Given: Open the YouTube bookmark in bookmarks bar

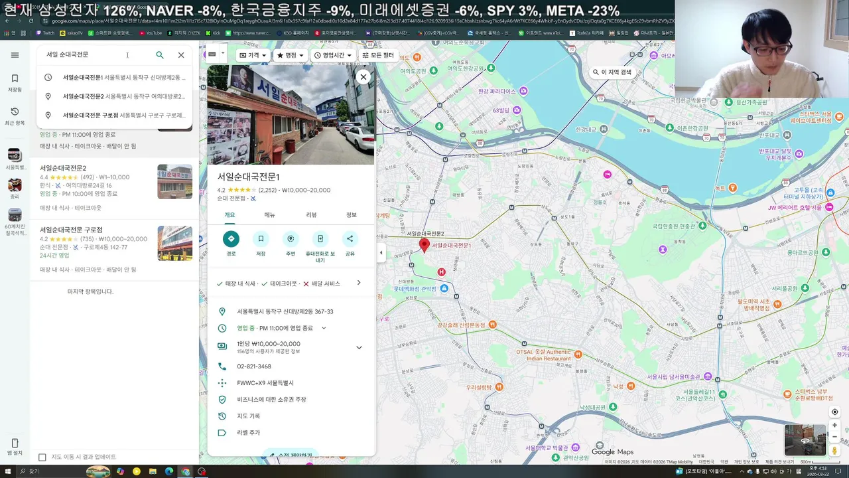Looking at the screenshot, I should (x=151, y=33).
